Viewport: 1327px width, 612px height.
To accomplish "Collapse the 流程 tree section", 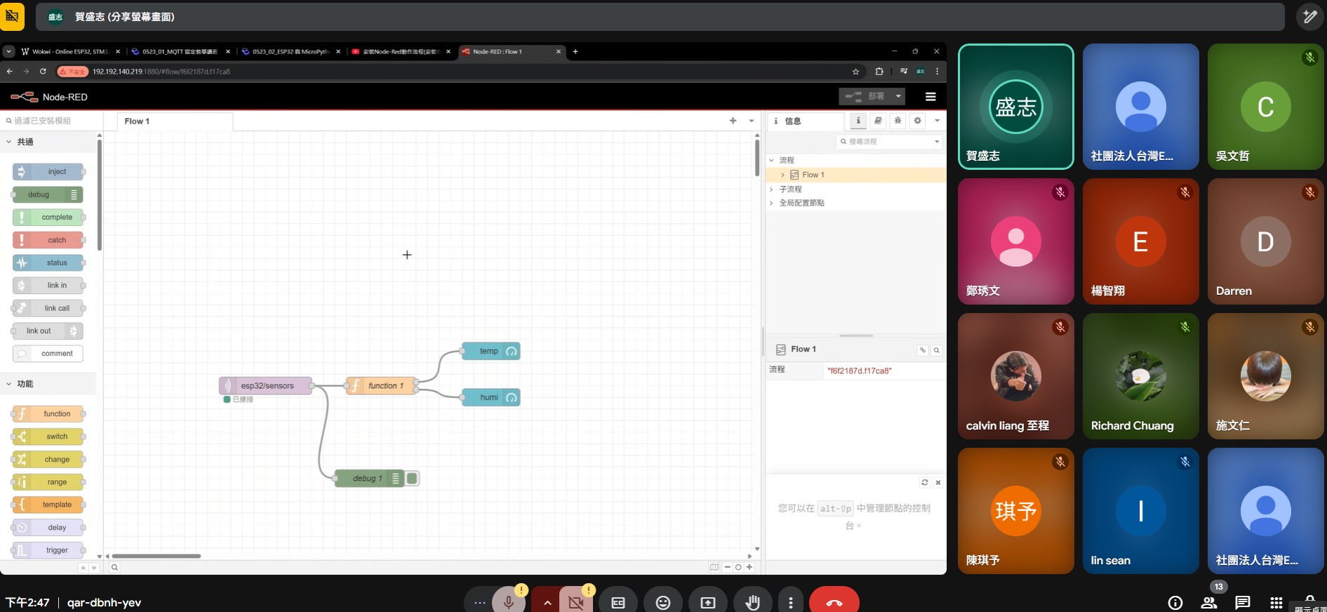I will pos(772,160).
